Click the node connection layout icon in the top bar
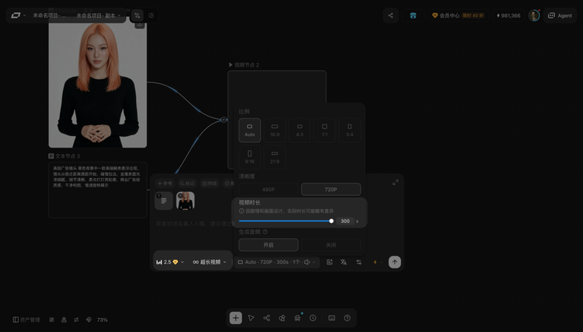Image resolution: width=583 pixels, height=332 pixels. [x=137, y=16]
